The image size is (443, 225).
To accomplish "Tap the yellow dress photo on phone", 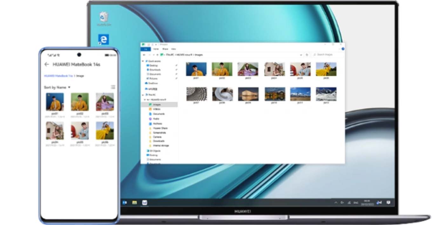I will (x=105, y=131).
